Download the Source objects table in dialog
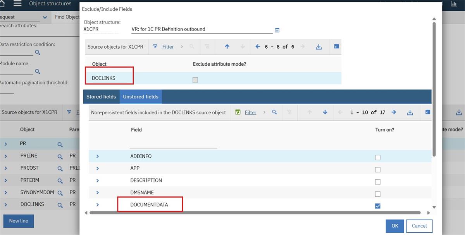Viewport: 465px width, 235px height. [319, 46]
